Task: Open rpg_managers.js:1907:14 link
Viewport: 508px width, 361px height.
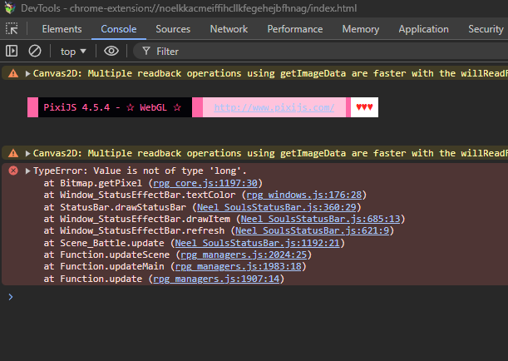Action: pos(216,279)
